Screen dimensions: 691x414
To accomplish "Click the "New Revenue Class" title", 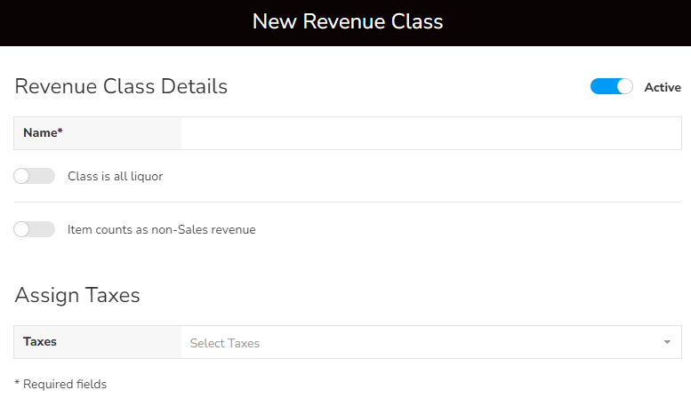I will 347,21.
